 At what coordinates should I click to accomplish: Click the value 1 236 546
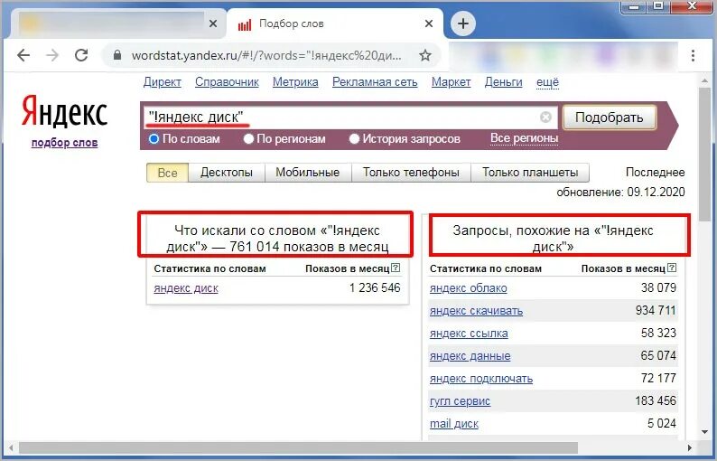tap(375, 288)
